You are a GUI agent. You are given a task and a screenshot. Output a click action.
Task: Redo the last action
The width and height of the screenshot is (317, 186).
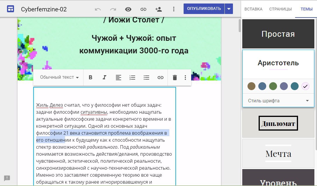click(x=113, y=9)
